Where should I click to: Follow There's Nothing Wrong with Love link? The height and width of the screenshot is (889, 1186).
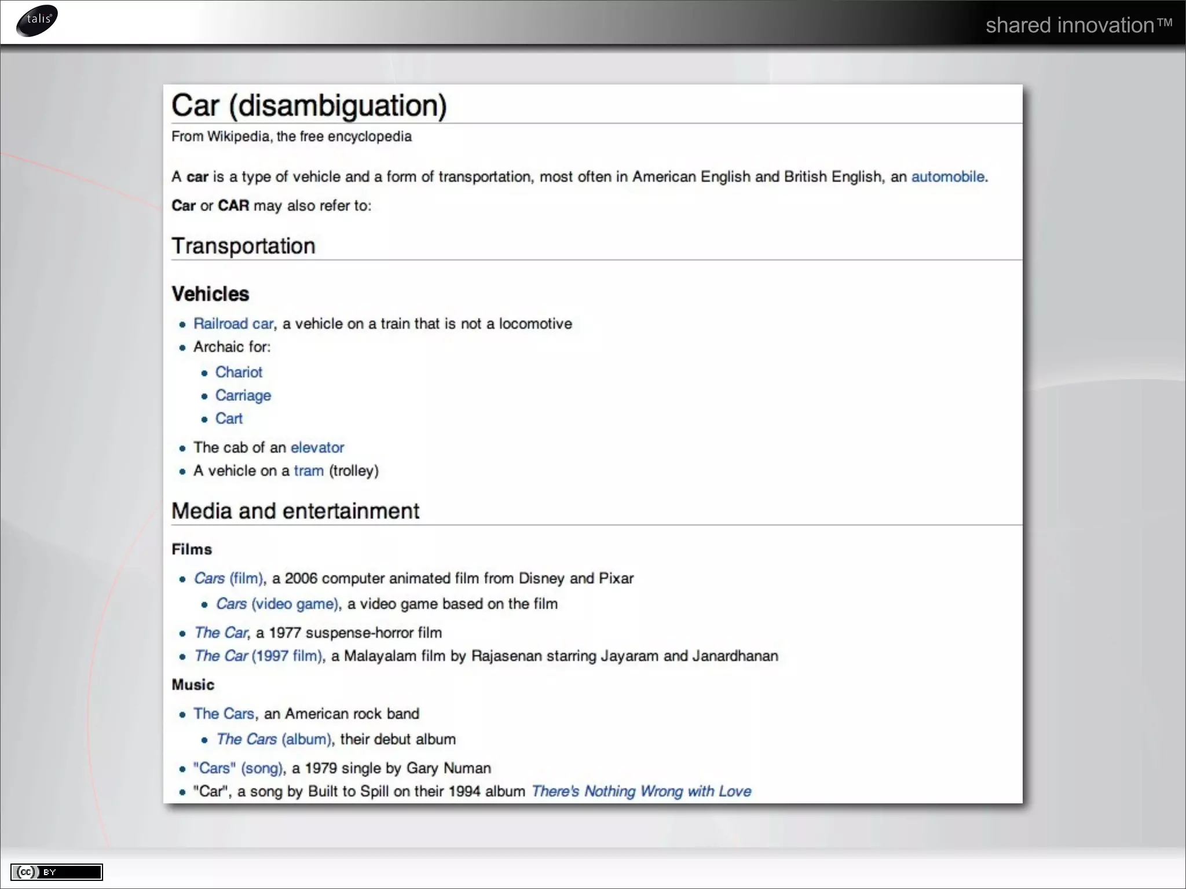641,791
